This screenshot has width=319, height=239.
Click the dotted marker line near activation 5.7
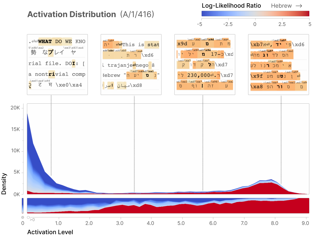pos(203,143)
